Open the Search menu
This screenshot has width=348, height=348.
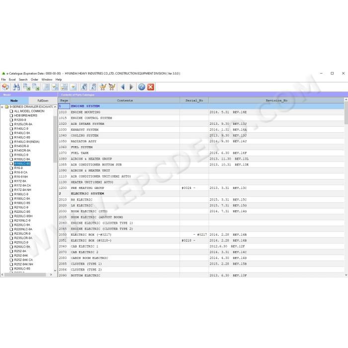tap(23, 80)
